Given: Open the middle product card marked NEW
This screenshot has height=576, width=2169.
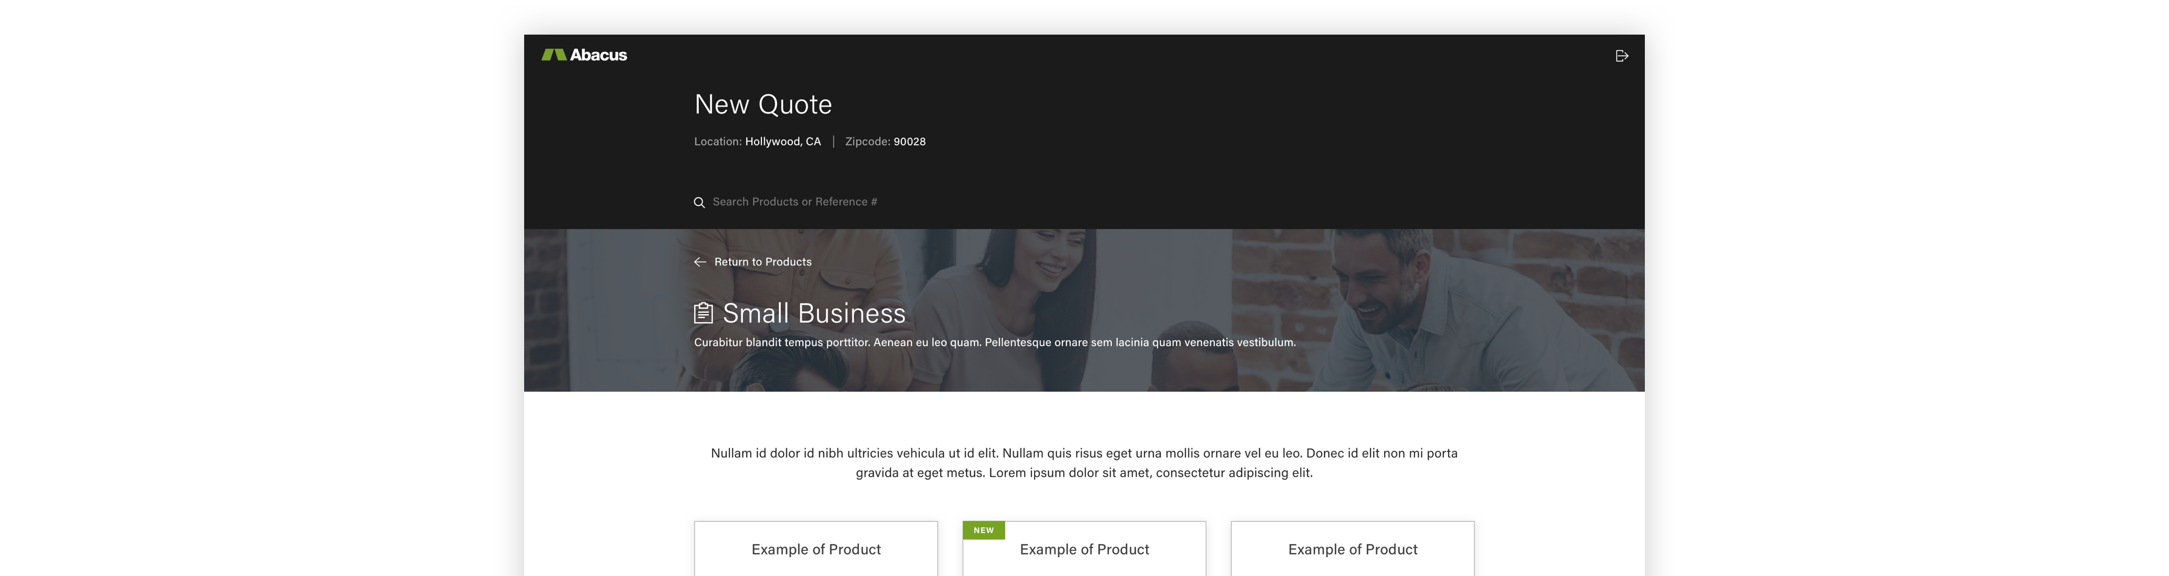Looking at the screenshot, I should (x=1083, y=549).
